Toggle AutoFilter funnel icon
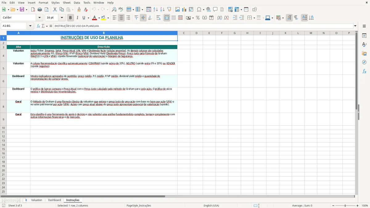The image size is (370, 208). pos(169,10)
